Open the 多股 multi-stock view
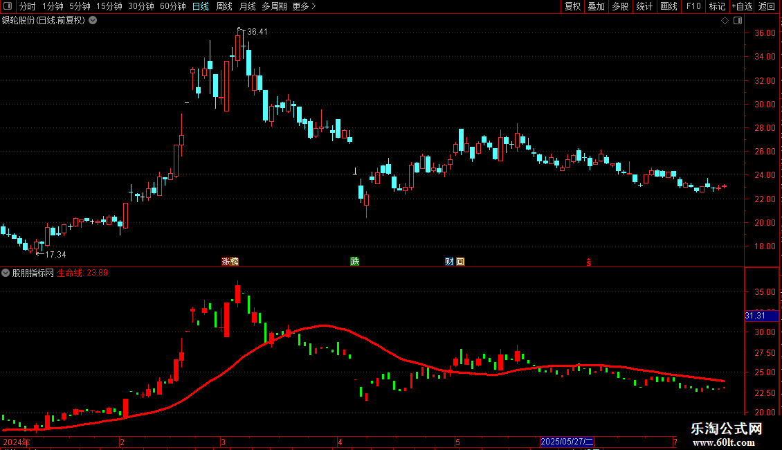 [x=620, y=6]
